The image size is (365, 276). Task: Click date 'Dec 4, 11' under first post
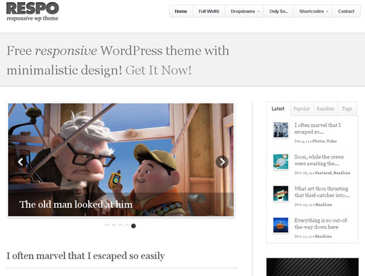[302, 141]
